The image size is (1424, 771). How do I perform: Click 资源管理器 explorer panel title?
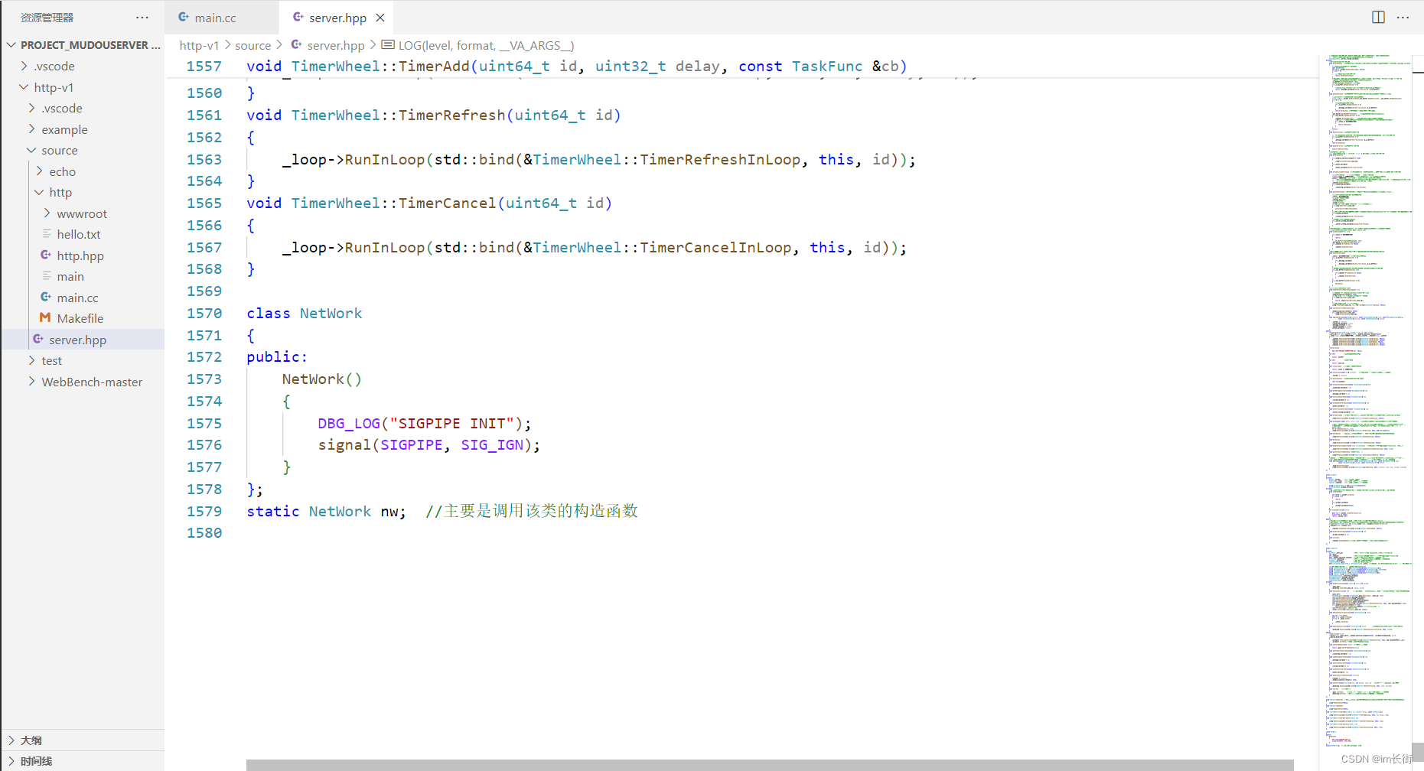47,17
